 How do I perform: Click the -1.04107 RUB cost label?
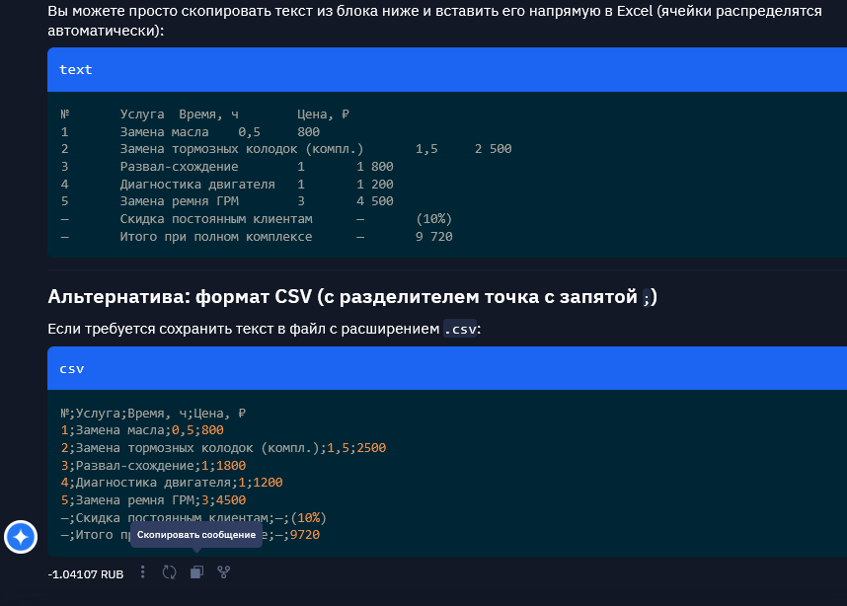pos(85,574)
